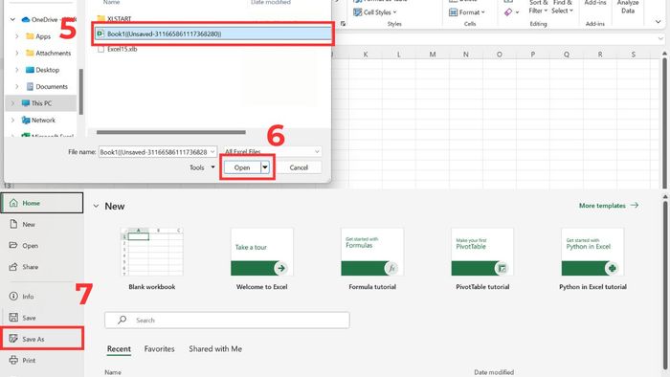Click the Add-ins ribbon button
The image size is (670, 377).
click(595, 4)
